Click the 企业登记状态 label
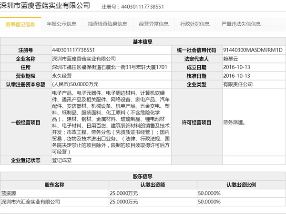The image size is (286, 214). (26, 160)
